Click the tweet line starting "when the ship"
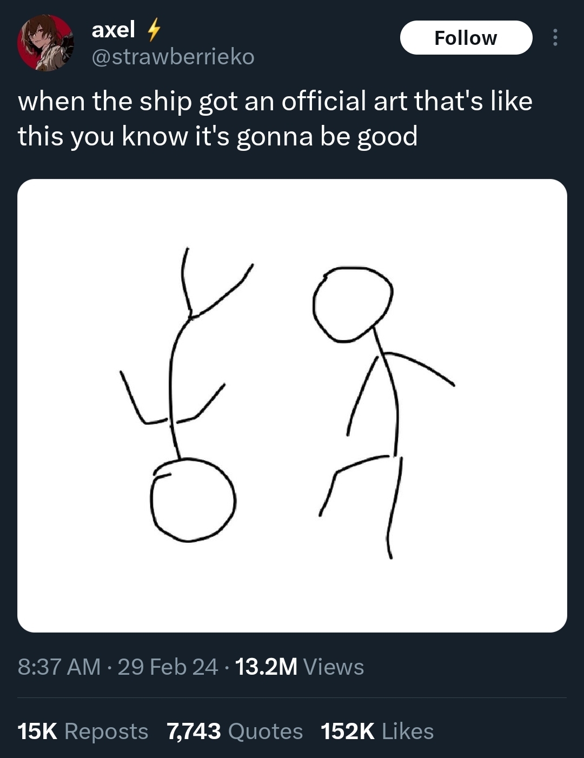 coord(275,101)
